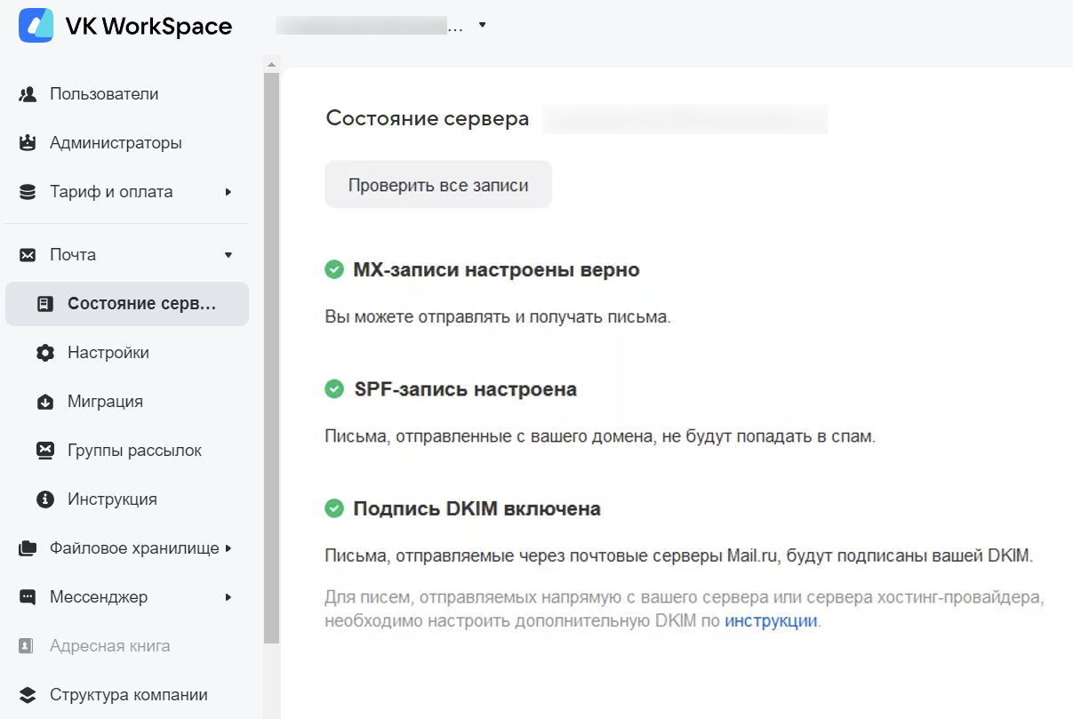Click Проверить все записи button
Viewport: 1073px width, 719px height.
438,185
